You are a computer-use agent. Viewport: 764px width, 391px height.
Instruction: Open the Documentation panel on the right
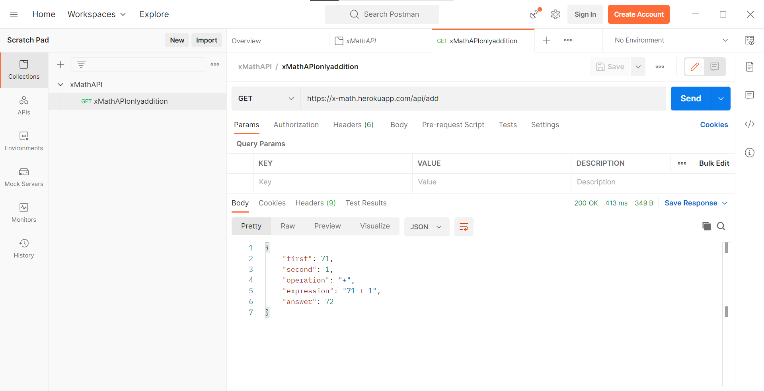pos(750,67)
